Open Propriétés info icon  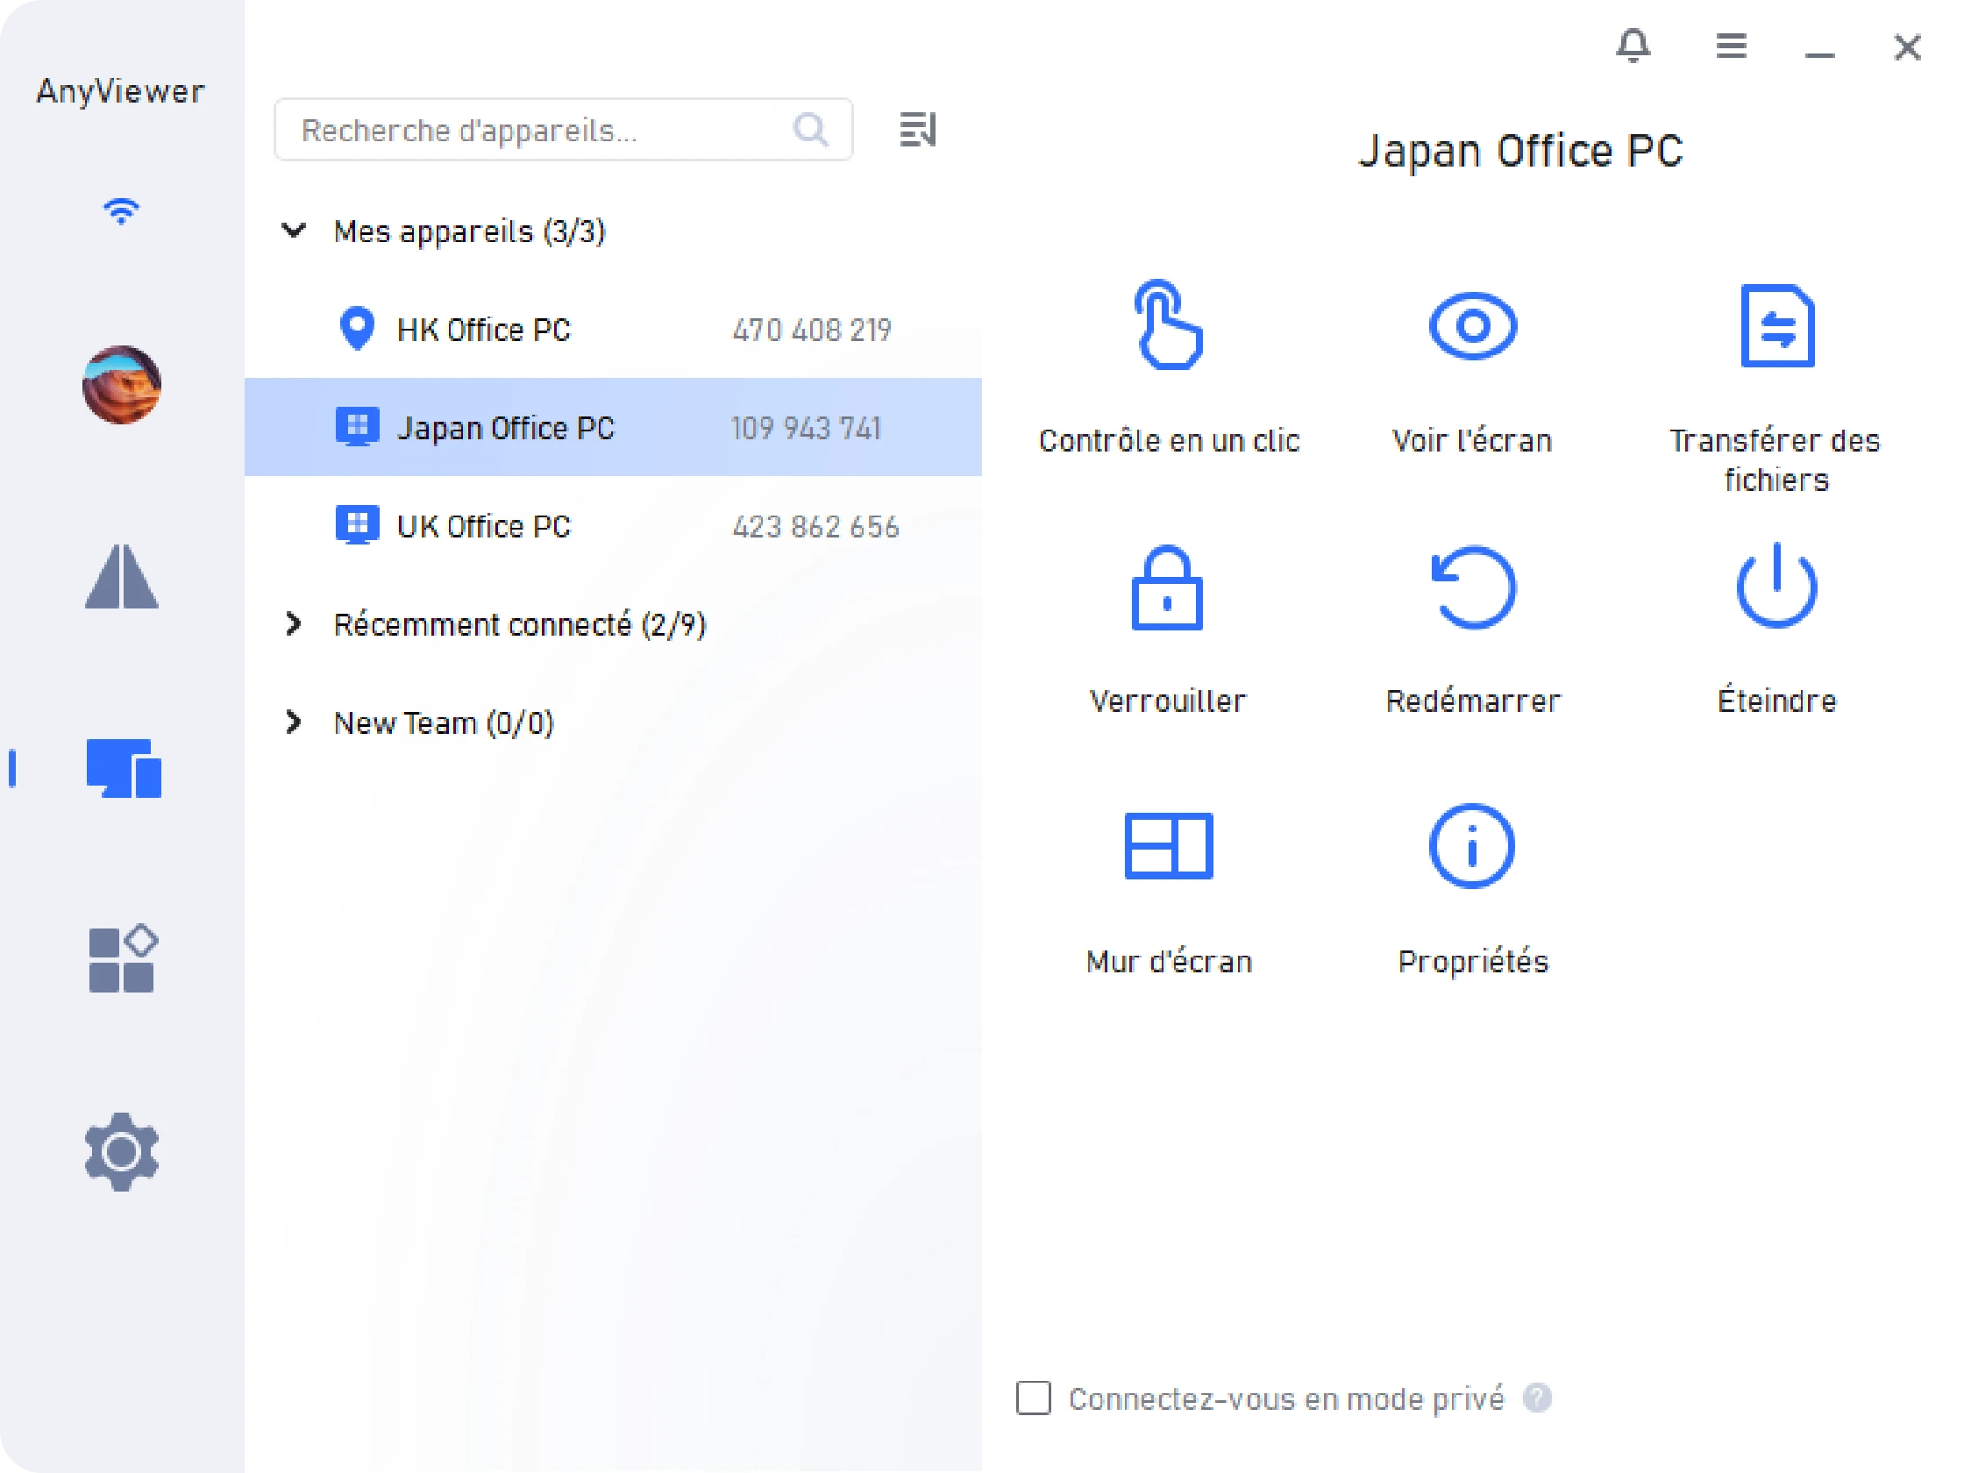1471,845
